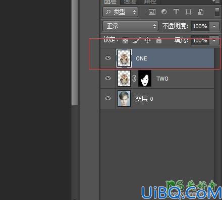The height and width of the screenshot is (200, 222).
Task: Open the opacity slider arrow
Action: pyautogui.click(x=214, y=26)
